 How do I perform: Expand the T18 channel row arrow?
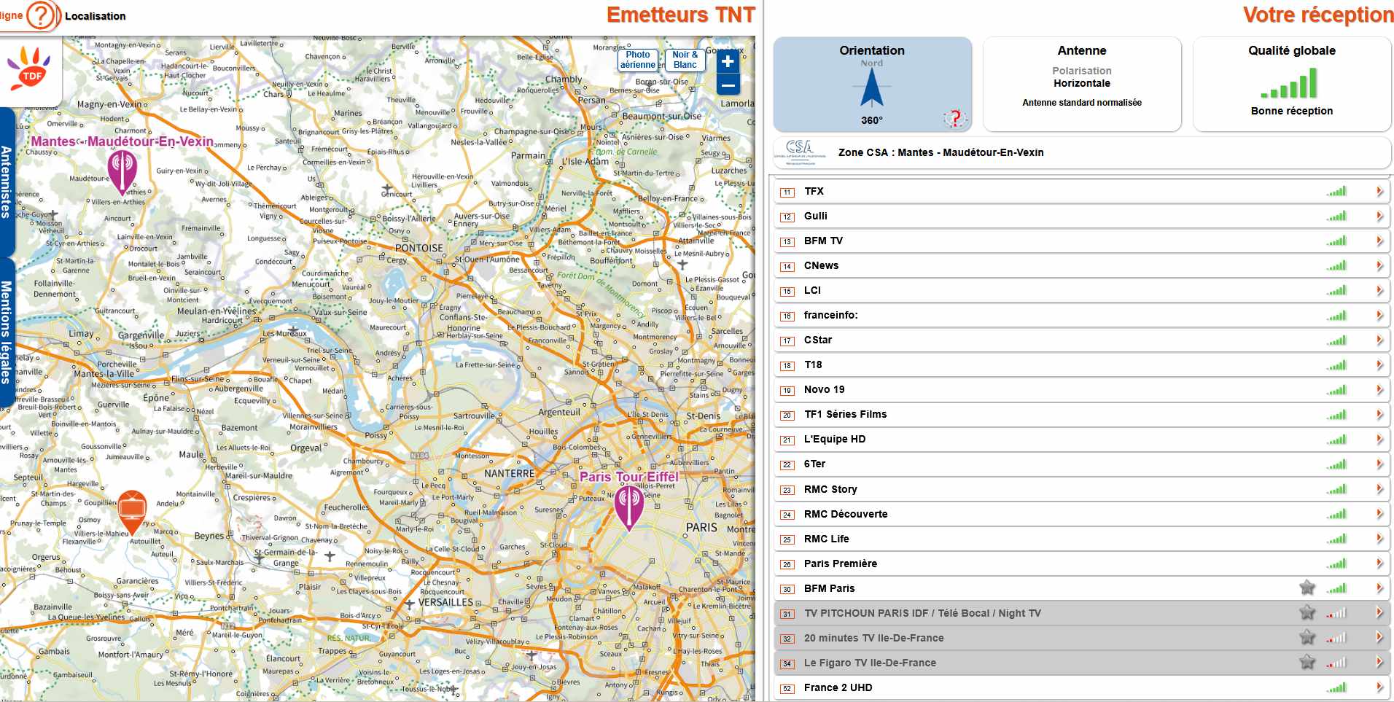point(1379,364)
